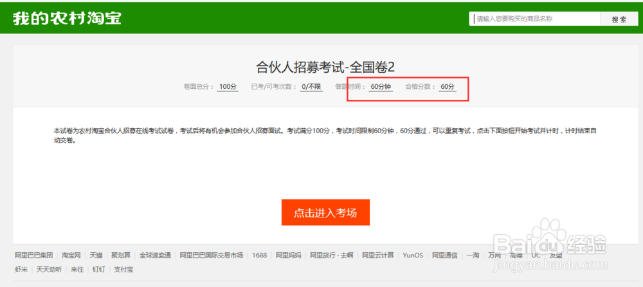The image size is (643, 287).
Task: Click the 搜索 search button
Action: (619, 19)
